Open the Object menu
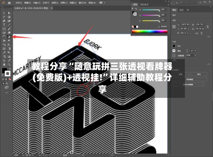The width and height of the screenshot is (213, 157). [37, 3]
